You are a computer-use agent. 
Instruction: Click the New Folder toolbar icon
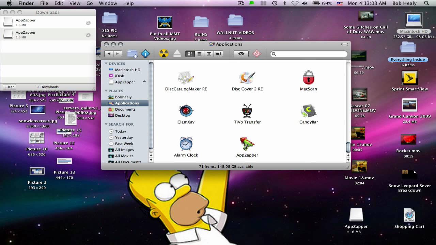pos(132,54)
